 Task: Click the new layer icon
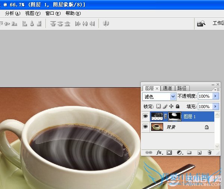[199, 152]
